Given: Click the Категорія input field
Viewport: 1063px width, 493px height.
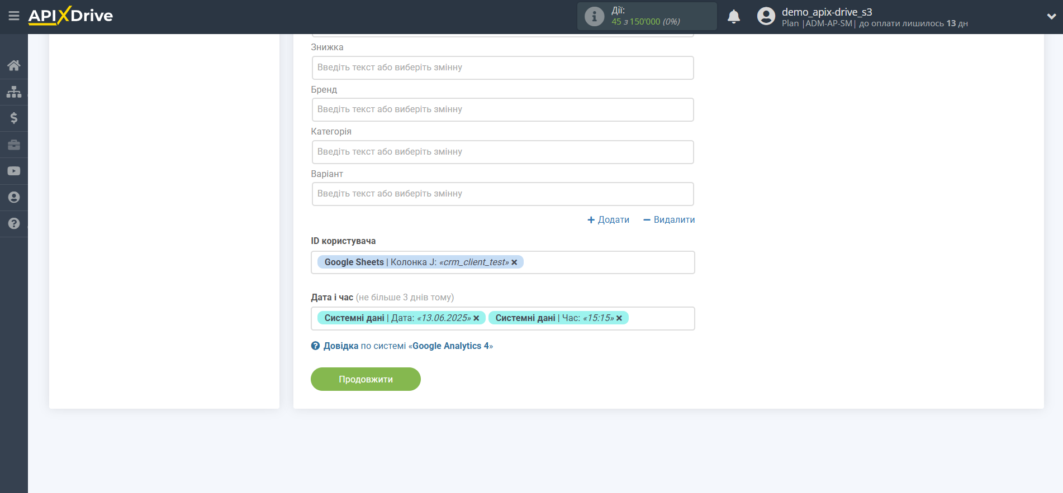Looking at the screenshot, I should tap(503, 152).
